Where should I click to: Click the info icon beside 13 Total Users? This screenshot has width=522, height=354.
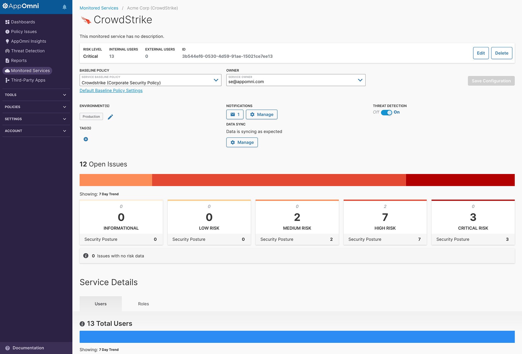pos(82,324)
